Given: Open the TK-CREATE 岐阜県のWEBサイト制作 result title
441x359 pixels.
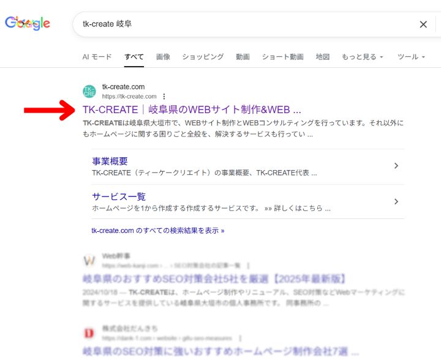Looking at the screenshot, I should (192, 109).
